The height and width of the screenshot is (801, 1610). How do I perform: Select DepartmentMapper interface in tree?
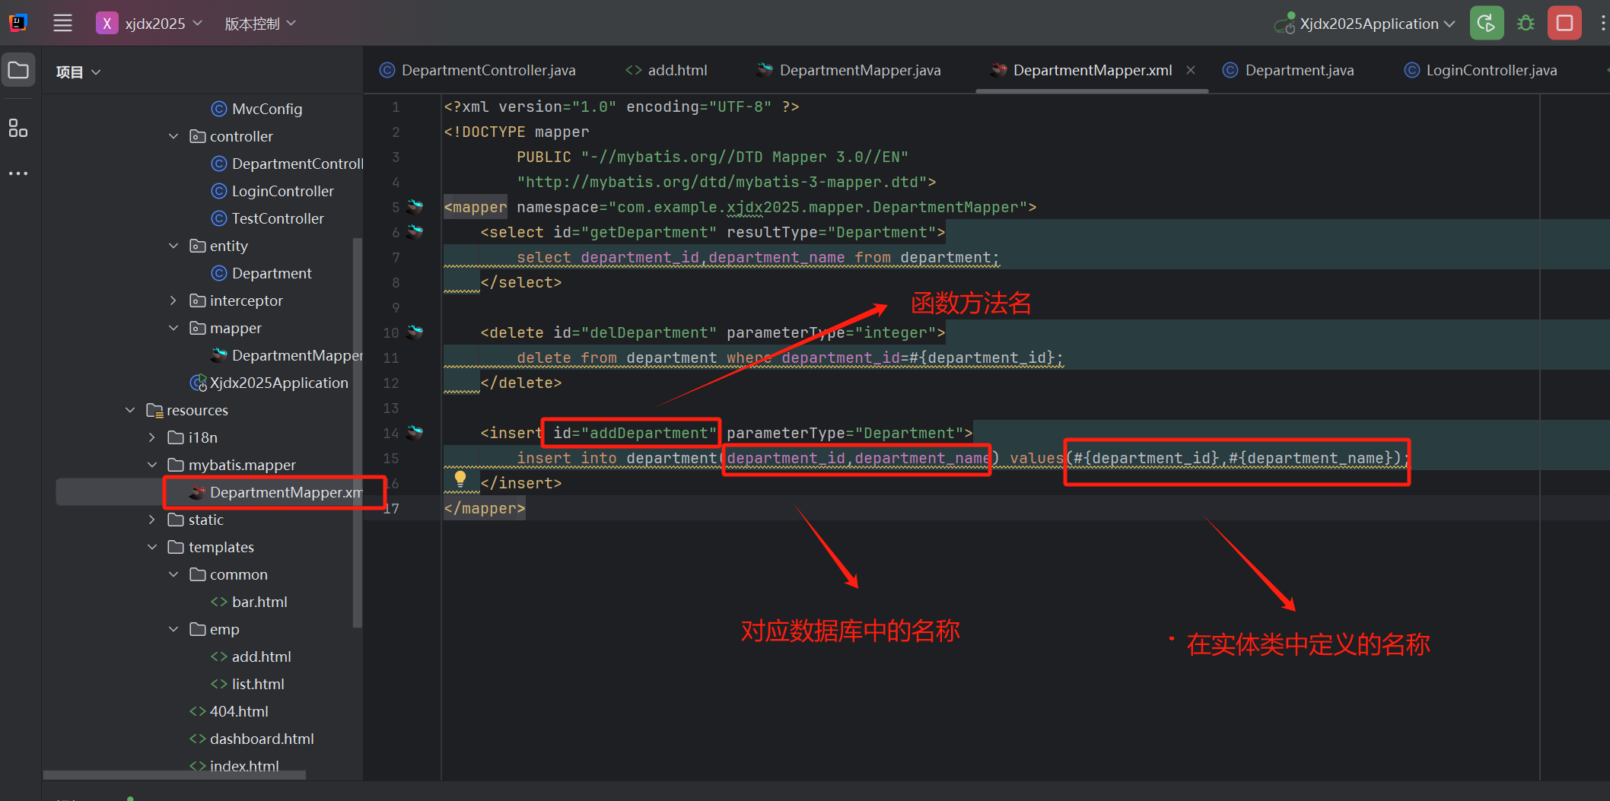click(x=288, y=355)
